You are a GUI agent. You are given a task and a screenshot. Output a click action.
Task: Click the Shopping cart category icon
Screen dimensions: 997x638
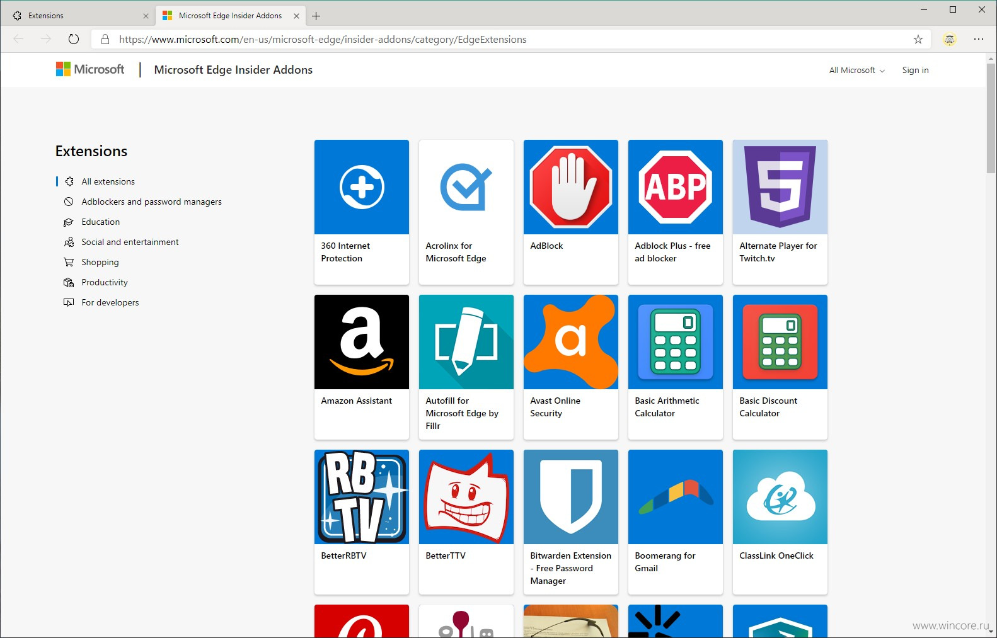tap(69, 262)
